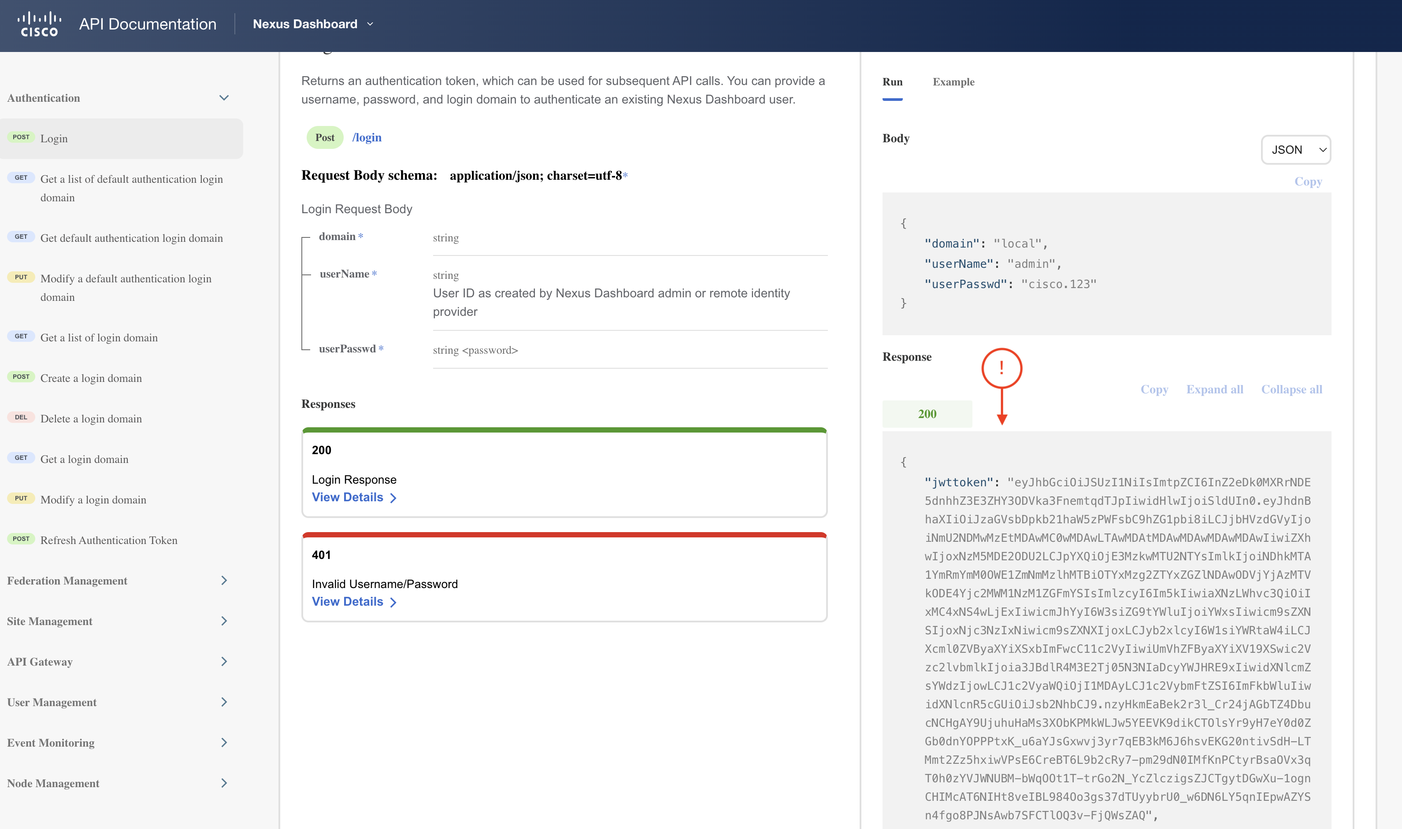This screenshot has width=1402, height=829.
Task: Click the "userPasswd" field name in schema
Action: [347, 348]
